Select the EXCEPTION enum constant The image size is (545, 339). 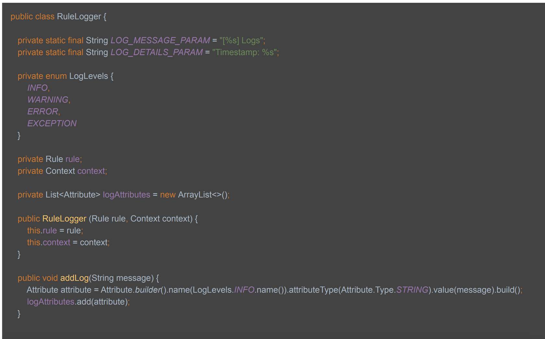point(52,124)
